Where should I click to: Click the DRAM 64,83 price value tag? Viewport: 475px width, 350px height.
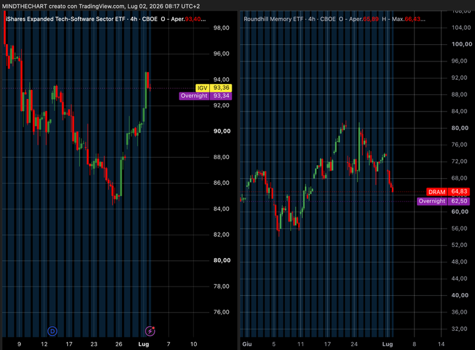click(459, 192)
